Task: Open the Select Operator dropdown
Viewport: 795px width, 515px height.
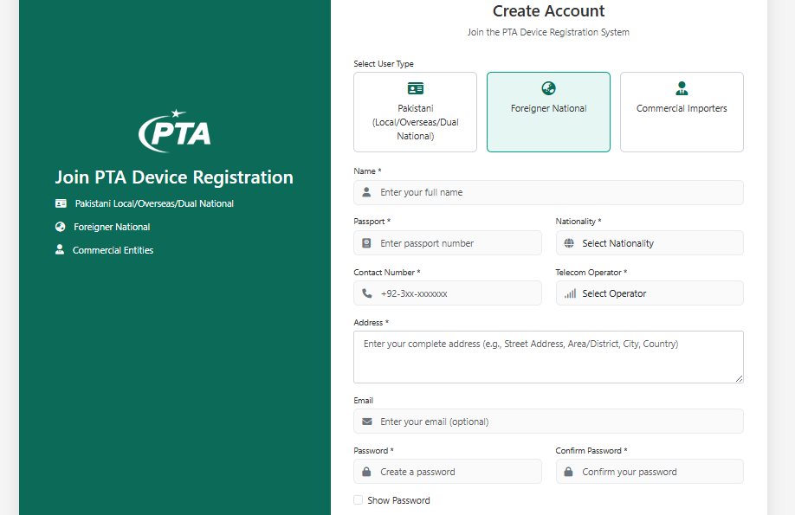Action: [x=650, y=293]
